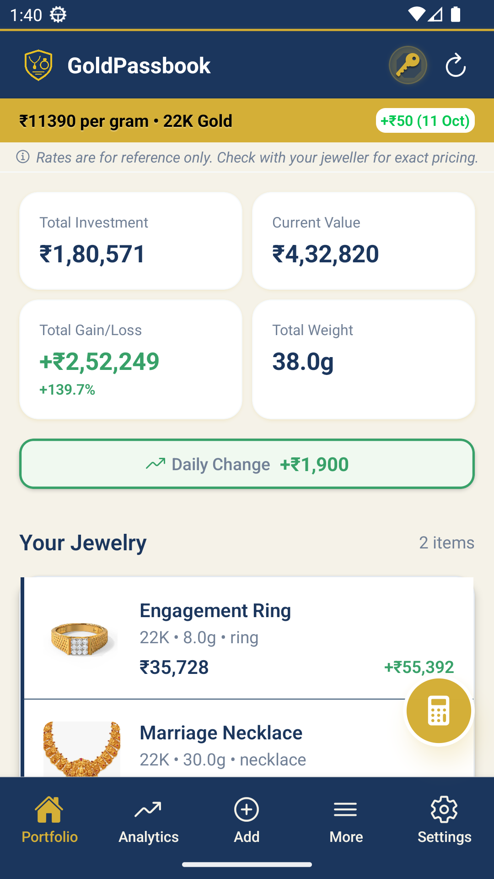
Task: Tap Add to create new jewelry
Action: point(247,820)
